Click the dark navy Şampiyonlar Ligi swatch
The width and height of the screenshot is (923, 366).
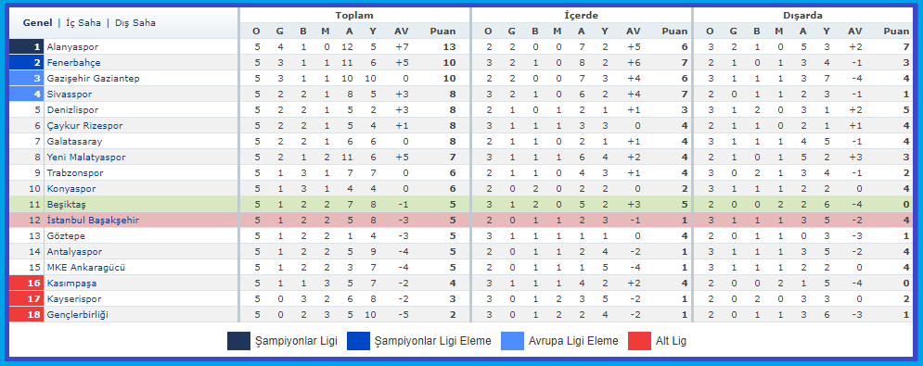[238, 341]
